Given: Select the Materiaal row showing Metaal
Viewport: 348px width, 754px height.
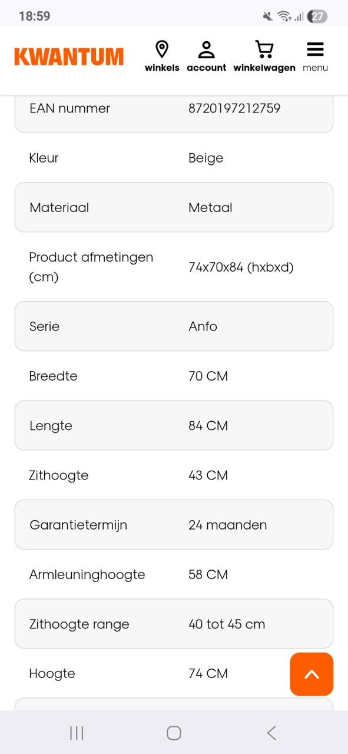Looking at the screenshot, I should click(x=174, y=207).
